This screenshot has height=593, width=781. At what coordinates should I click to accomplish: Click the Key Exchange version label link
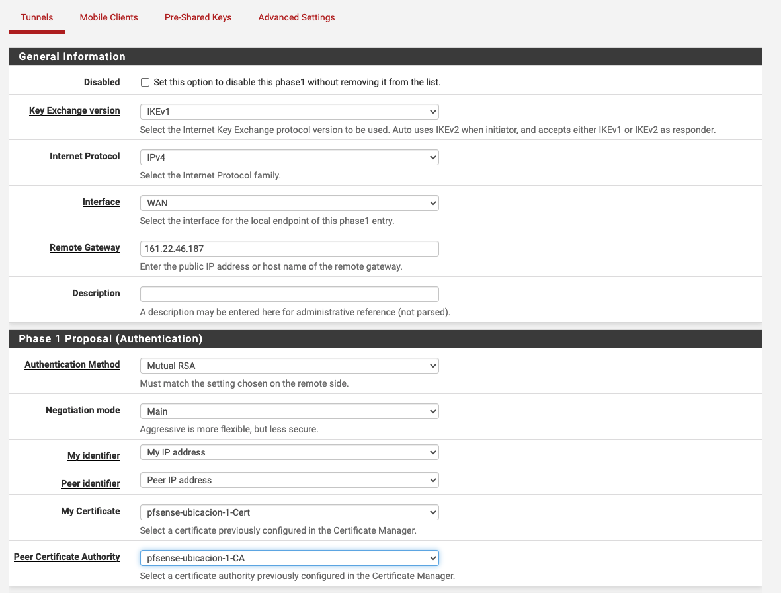pos(75,110)
